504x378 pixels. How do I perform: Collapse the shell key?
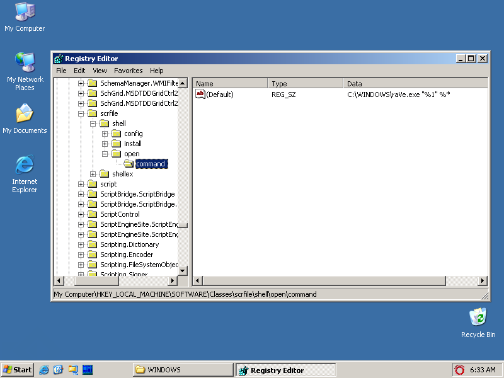coord(93,123)
